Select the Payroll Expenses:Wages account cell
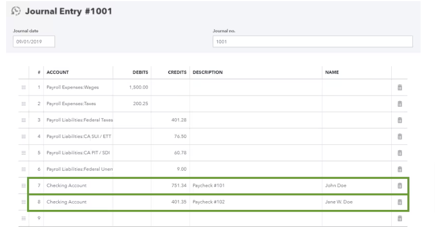The image size is (435, 227). pyautogui.click(x=78, y=87)
